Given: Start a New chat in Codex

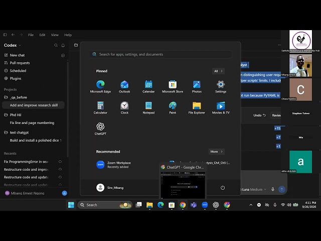Looking at the screenshot, I should pyautogui.click(x=17, y=55).
